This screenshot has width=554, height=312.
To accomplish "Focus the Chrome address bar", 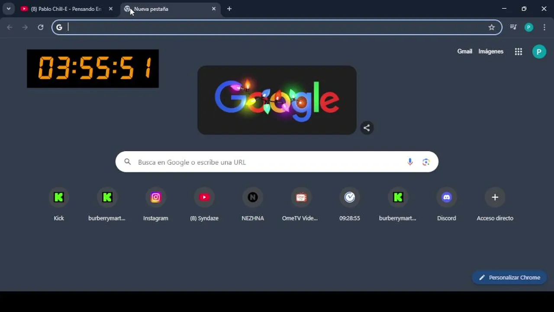I will pyautogui.click(x=277, y=27).
